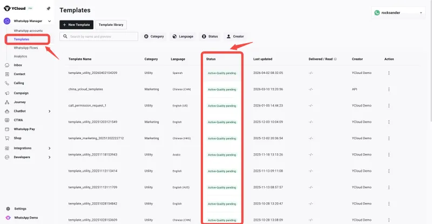Open Settings at the sidebar bottom
The width and height of the screenshot is (432, 224).
pyautogui.click(x=20, y=208)
